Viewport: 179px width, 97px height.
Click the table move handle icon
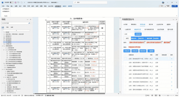tap(46, 20)
